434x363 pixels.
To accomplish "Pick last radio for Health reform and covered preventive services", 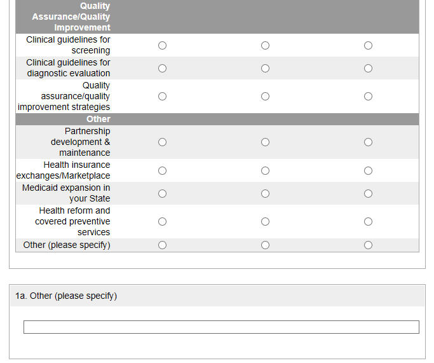I will (368, 221).
